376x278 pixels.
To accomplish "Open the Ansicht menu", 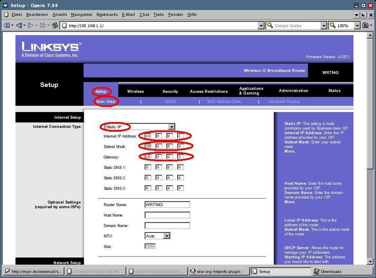I will coord(60,15).
